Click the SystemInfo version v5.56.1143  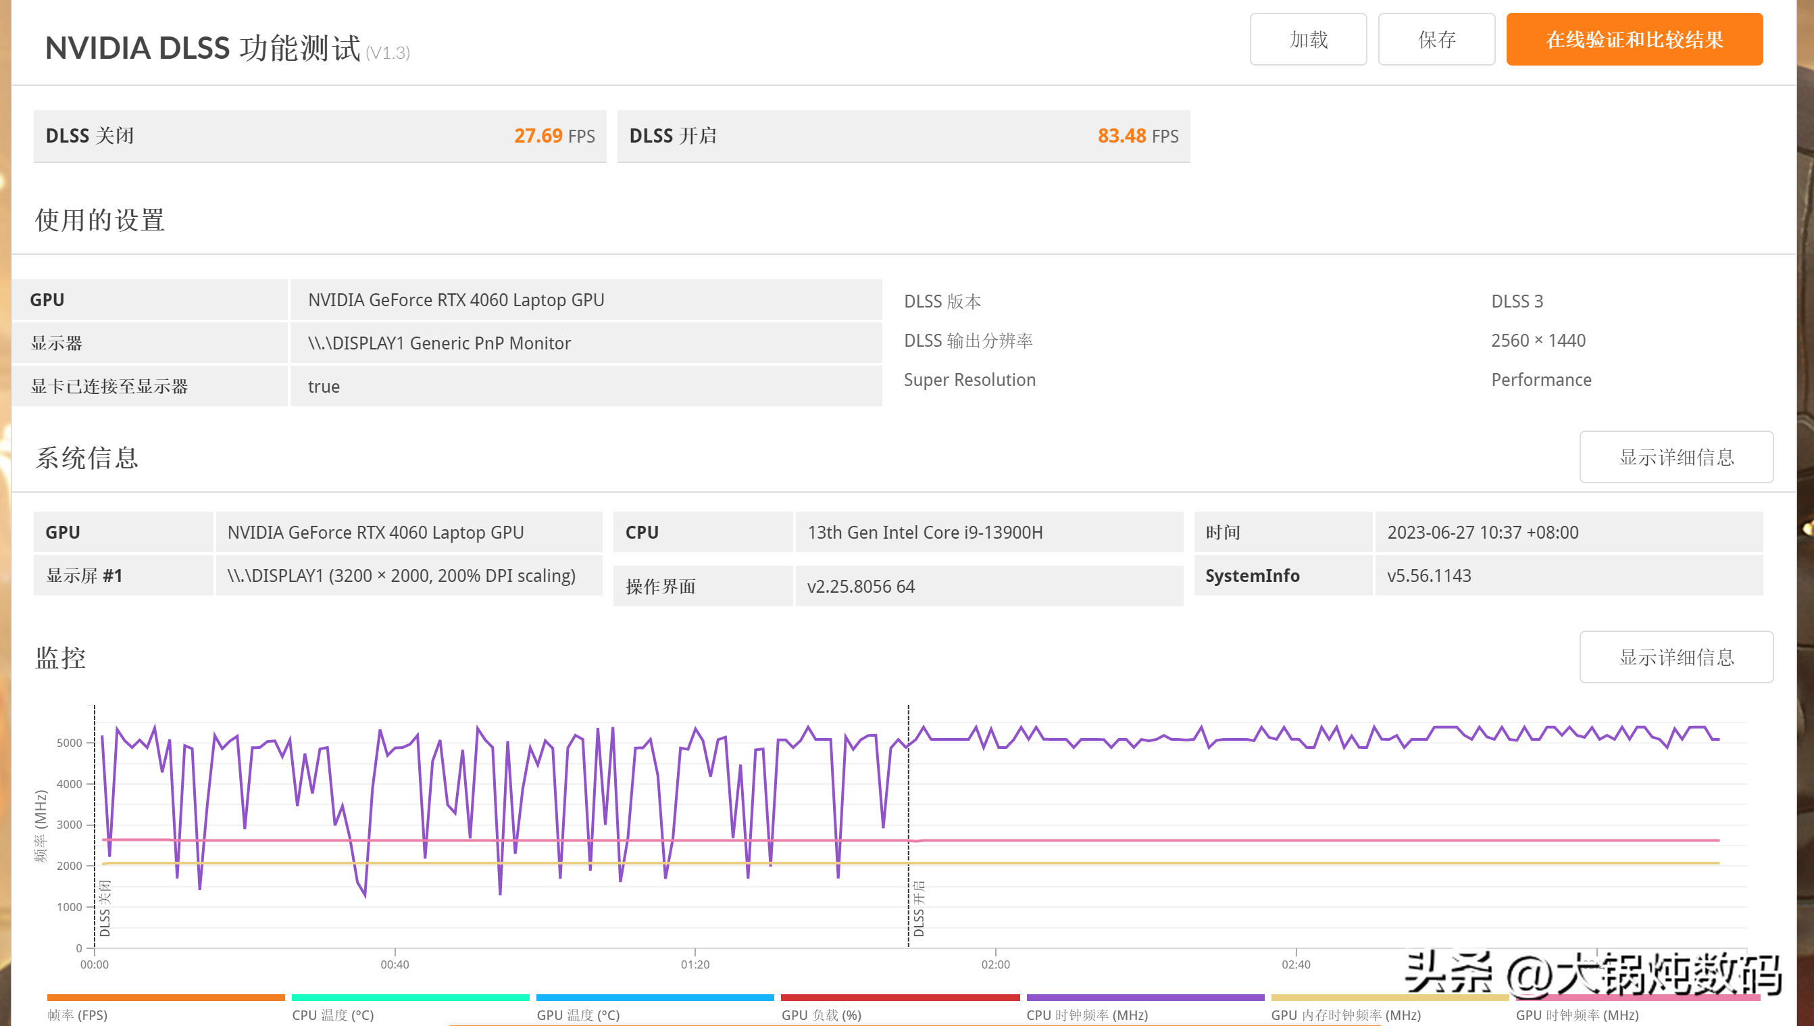[1429, 576]
